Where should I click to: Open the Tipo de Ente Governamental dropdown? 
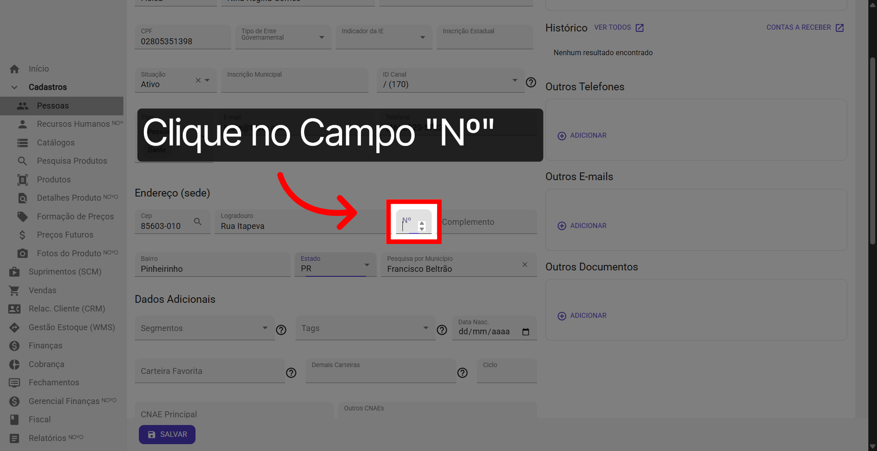tap(322, 37)
